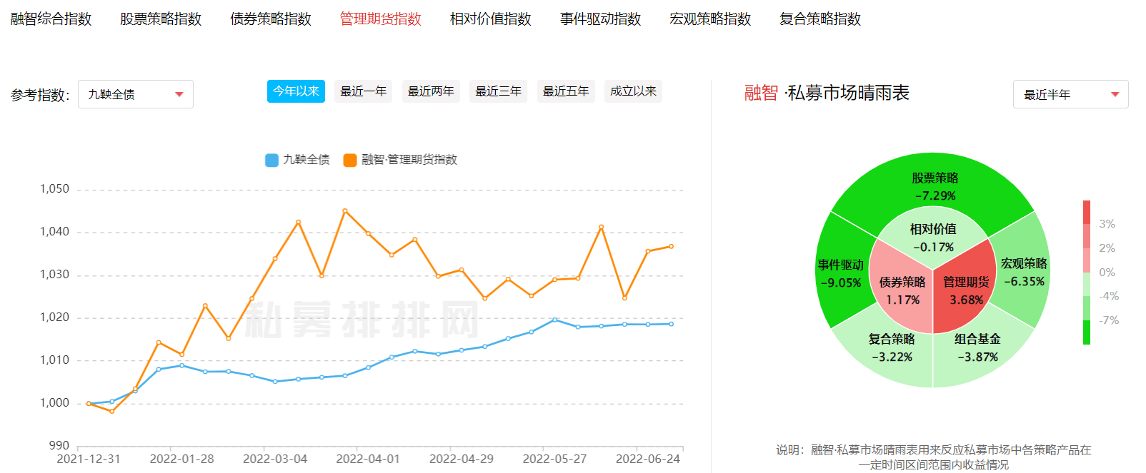Screen dimensions: 1146x473
Task: Open the 股票策略指数 tab
Action: 161,19
